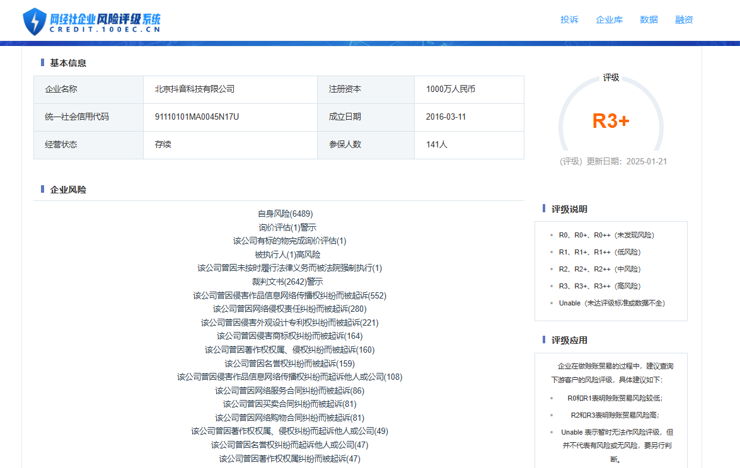Click the R3+ rating gauge
The image size is (740, 468).
(x=610, y=120)
